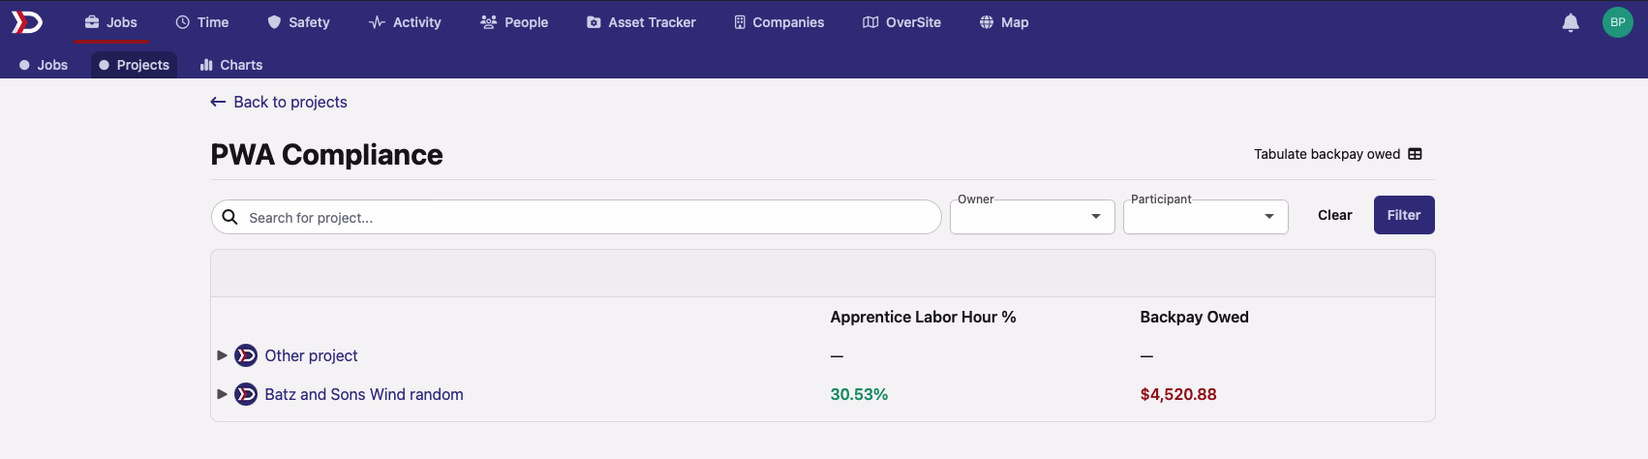Open the BP user avatar menu
The width and height of the screenshot is (1648, 459).
coord(1617,22)
